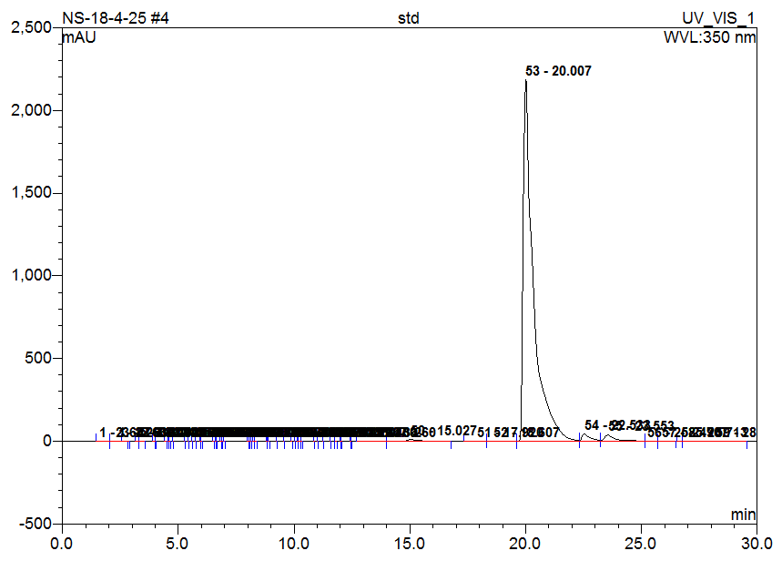Click the apex of the tallest peak
782x561 pixels.
point(525,80)
